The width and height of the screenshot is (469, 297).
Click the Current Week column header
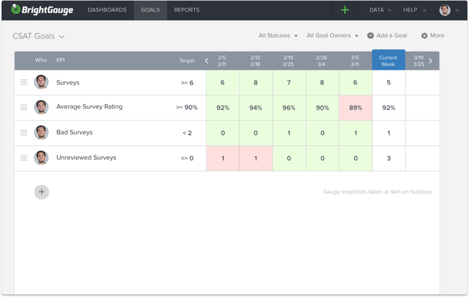[388, 60]
